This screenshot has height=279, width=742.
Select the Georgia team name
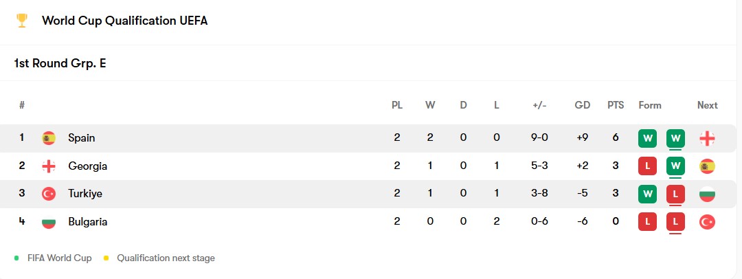point(87,166)
